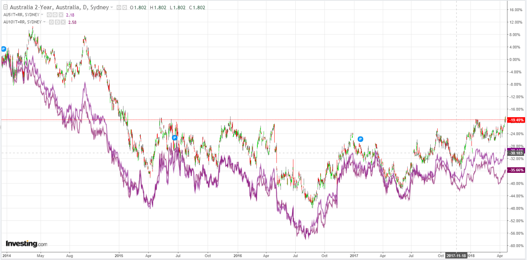This screenshot has height=260, width=527.
Task: Open settings gear for Australia 2-Year series
Action: [124, 8]
